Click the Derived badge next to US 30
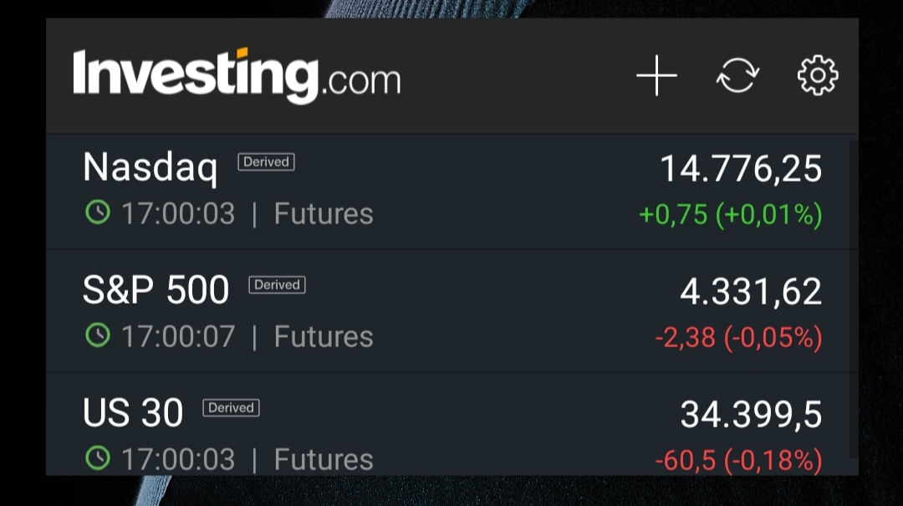The height and width of the screenshot is (506, 903). 231,408
